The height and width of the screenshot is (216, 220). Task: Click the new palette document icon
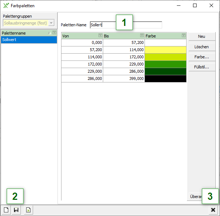point(6,210)
